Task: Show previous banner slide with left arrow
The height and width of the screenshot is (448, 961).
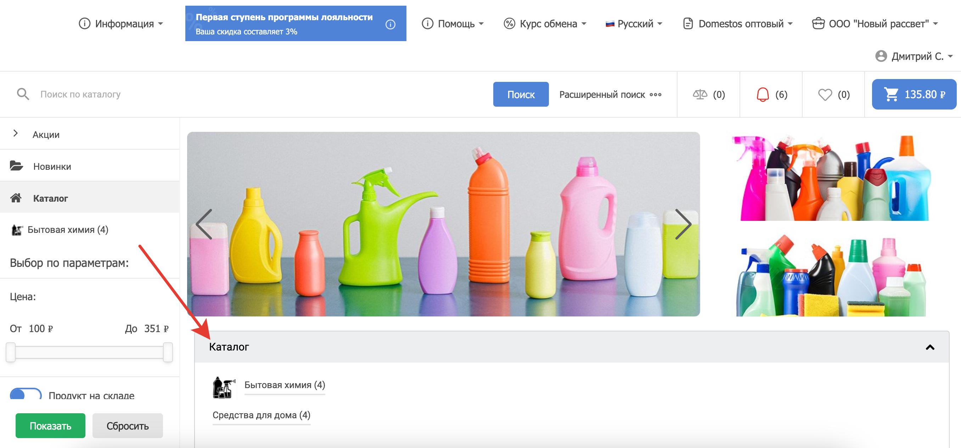Action: click(x=204, y=224)
